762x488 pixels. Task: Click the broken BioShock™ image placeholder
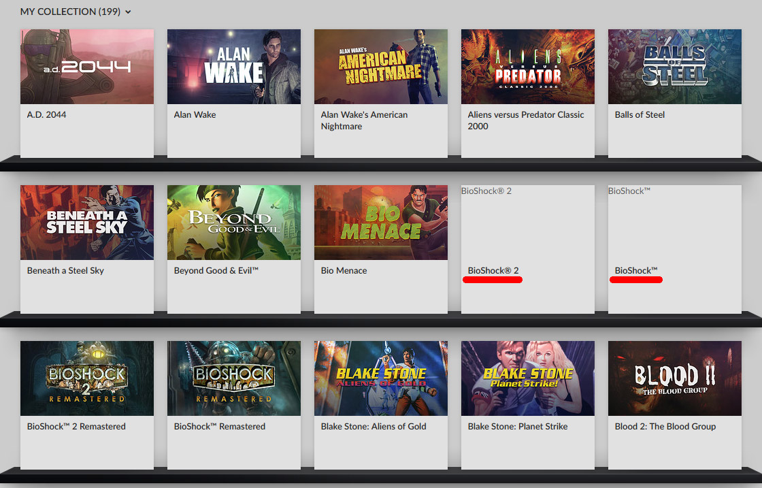tap(674, 223)
